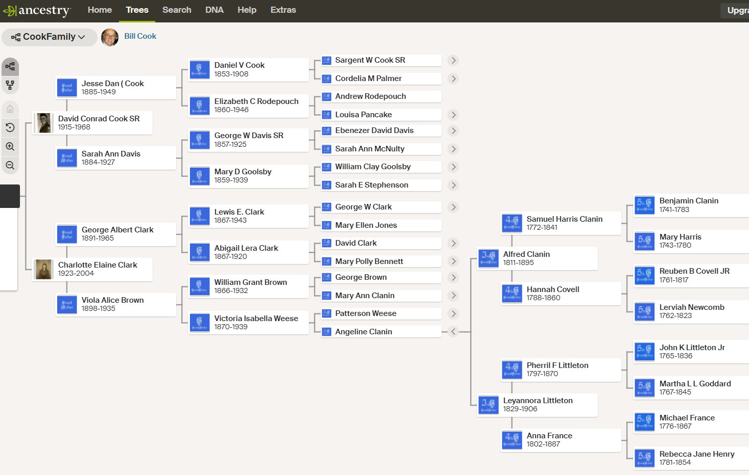
Task: Collapse Angeline Clanin's ancestor branch
Action: (x=453, y=332)
